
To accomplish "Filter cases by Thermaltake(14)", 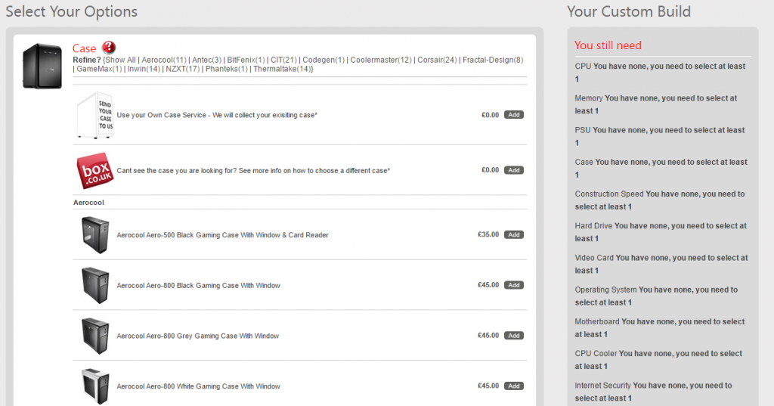I will pos(282,69).
